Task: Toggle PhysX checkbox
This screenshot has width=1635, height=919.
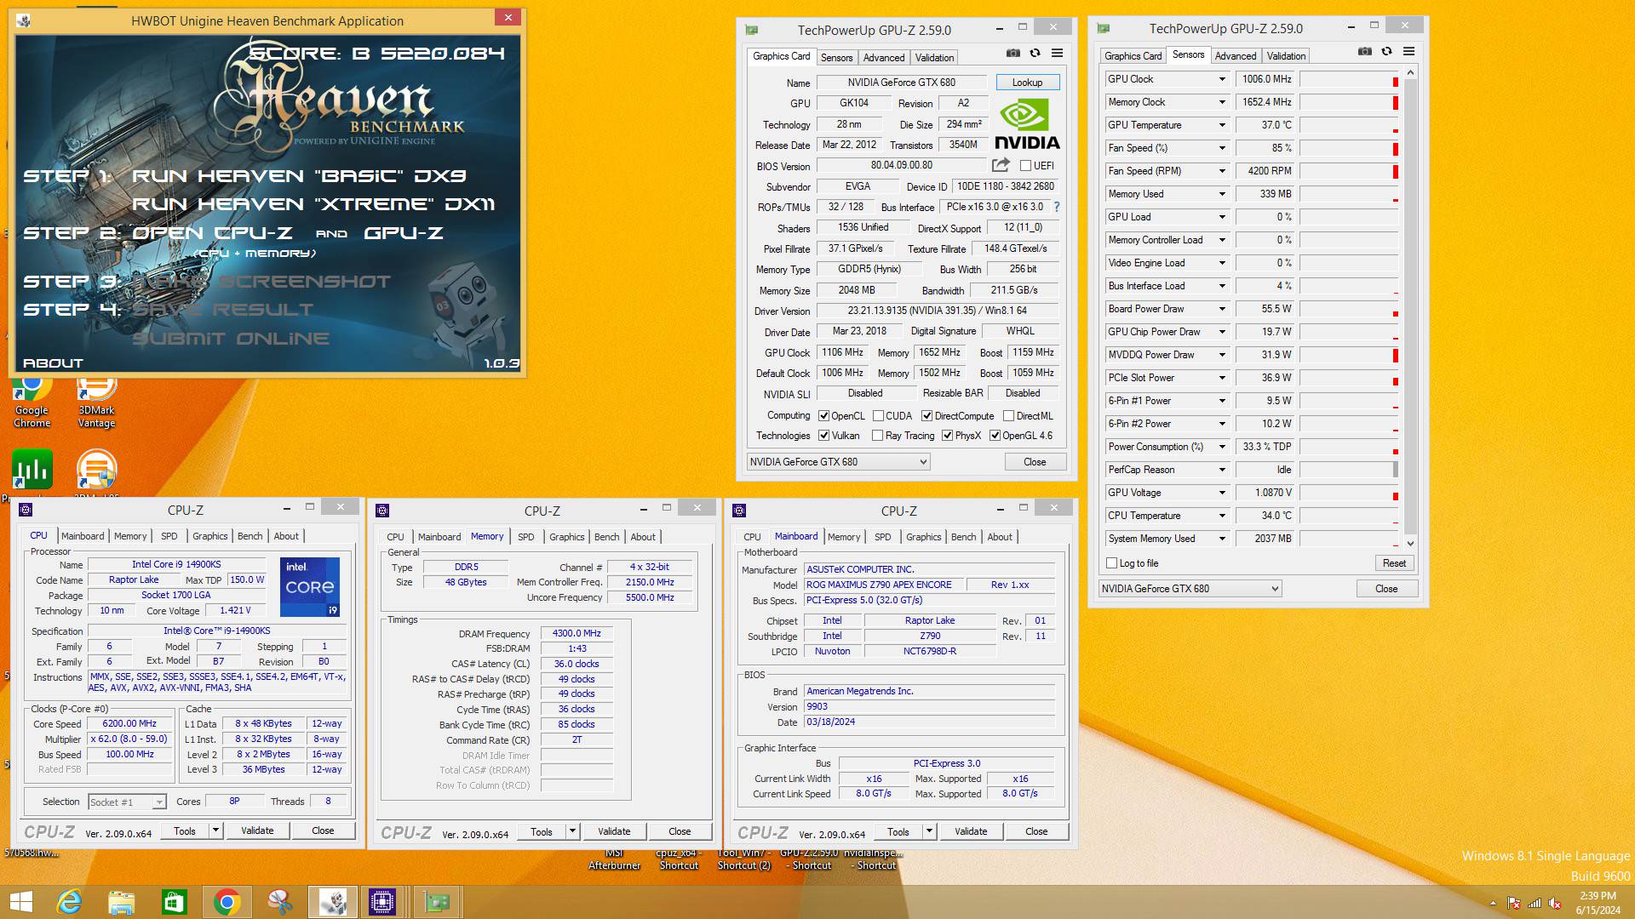Action: coord(947,436)
